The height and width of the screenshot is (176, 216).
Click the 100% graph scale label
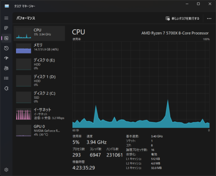pyautogui.click(x=206, y=39)
